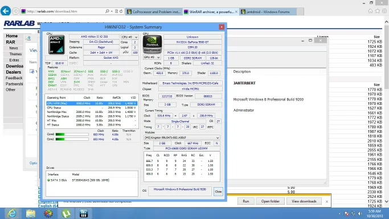
Task: Open the browser Home icon
Action: [x=370, y=11]
